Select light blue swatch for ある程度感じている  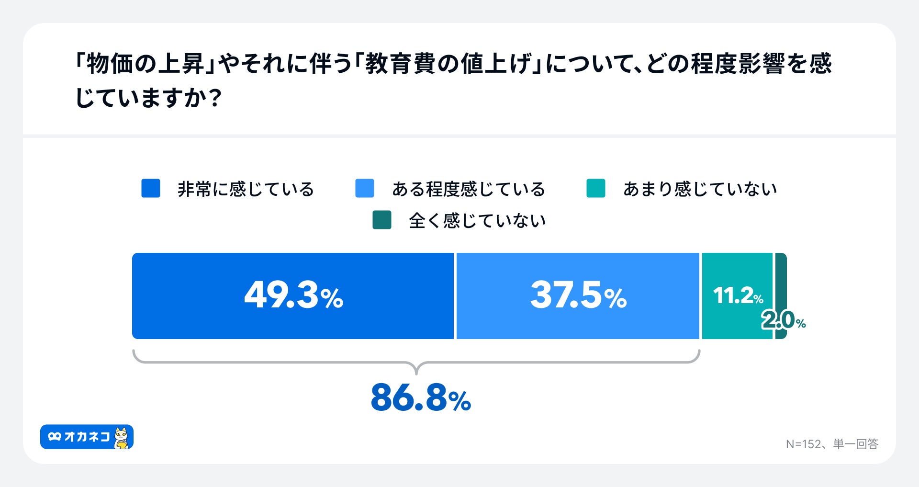pyautogui.click(x=365, y=188)
